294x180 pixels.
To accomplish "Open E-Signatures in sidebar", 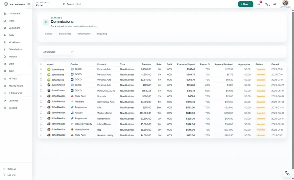I will click(x=16, y=93).
